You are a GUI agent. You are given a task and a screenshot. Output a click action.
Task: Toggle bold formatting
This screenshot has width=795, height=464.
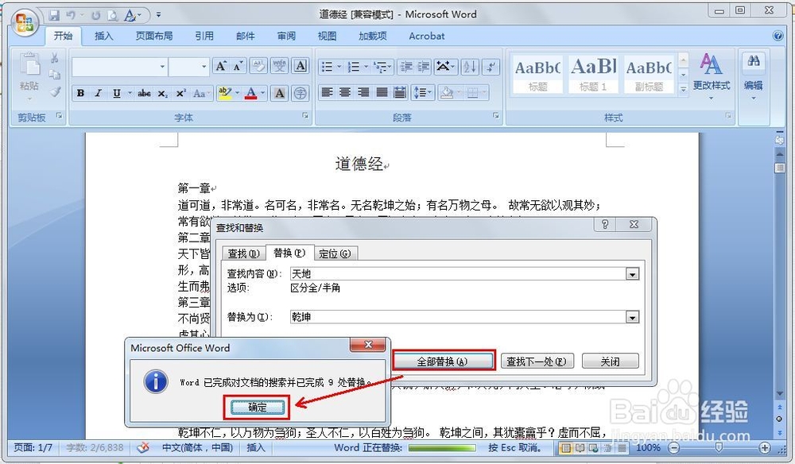tap(81, 92)
